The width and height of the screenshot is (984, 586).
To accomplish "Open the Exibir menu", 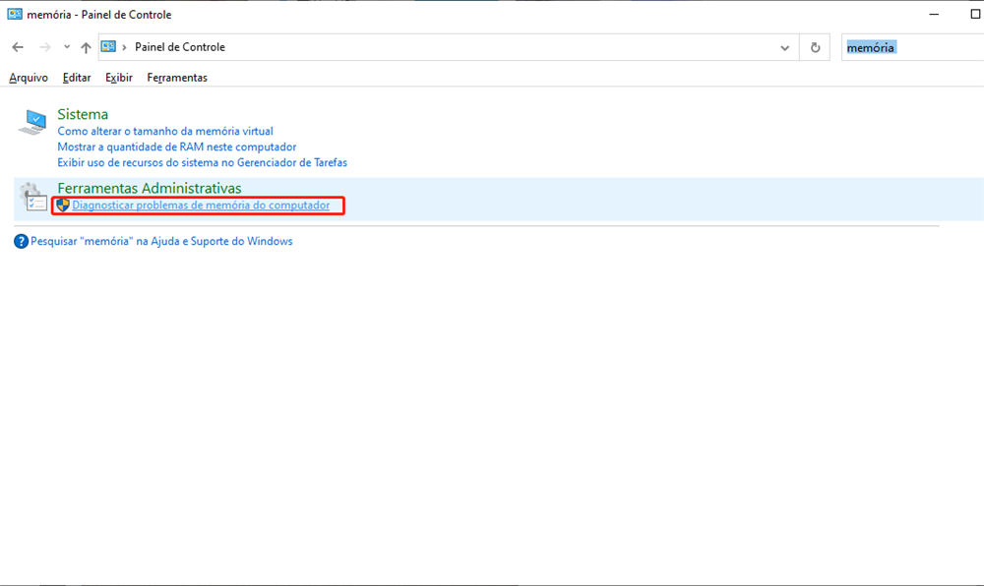I will [118, 78].
